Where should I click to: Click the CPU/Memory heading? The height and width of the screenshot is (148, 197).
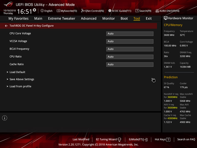coord(173,25)
